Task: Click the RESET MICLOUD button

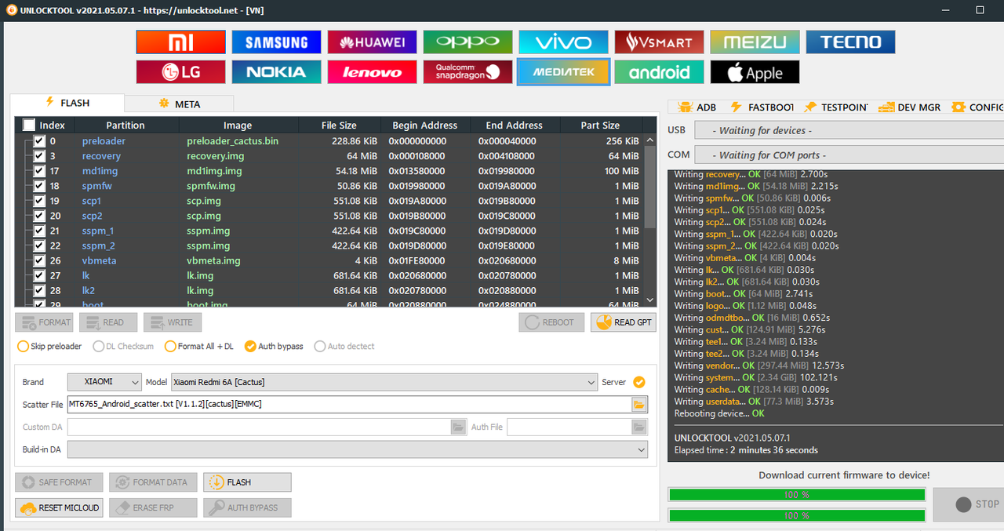Action: (x=59, y=507)
